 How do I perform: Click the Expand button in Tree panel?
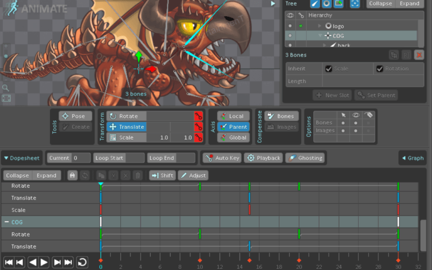pyautogui.click(x=409, y=3)
